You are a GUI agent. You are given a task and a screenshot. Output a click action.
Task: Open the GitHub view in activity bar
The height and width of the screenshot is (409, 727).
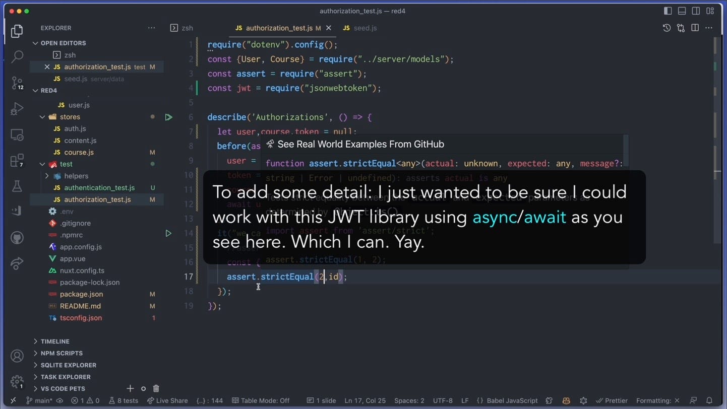pos(17,237)
